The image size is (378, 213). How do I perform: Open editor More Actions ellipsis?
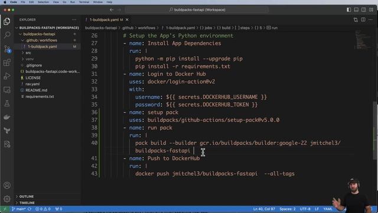370,20
